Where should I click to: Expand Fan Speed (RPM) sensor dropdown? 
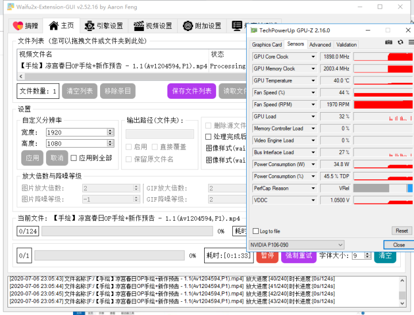[x=313, y=105]
